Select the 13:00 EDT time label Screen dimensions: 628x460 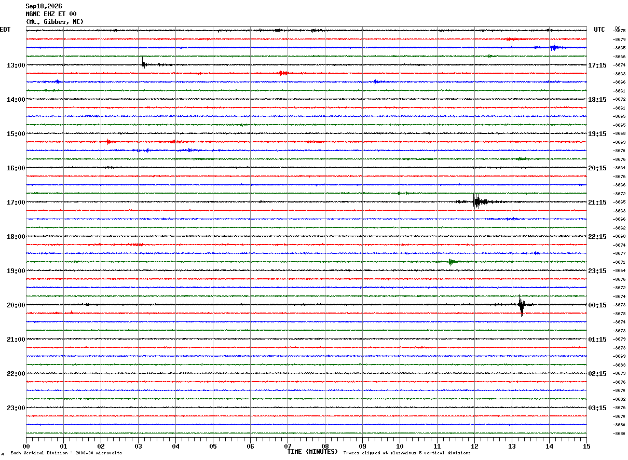click(16, 65)
